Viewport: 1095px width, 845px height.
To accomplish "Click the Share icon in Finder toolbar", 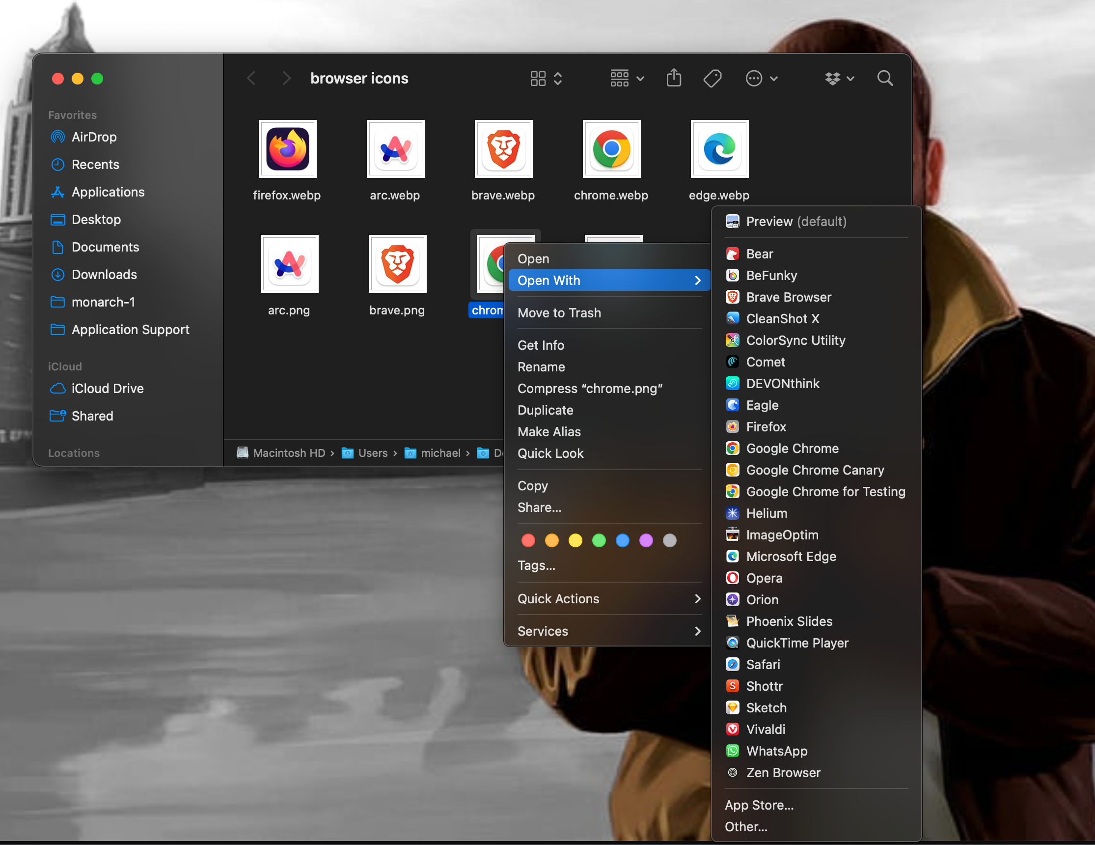I will (673, 78).
